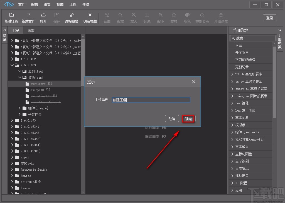Screen dimensions: 285x203
Task: Click the 工程名称 text input field
Action: pos(151,100)
